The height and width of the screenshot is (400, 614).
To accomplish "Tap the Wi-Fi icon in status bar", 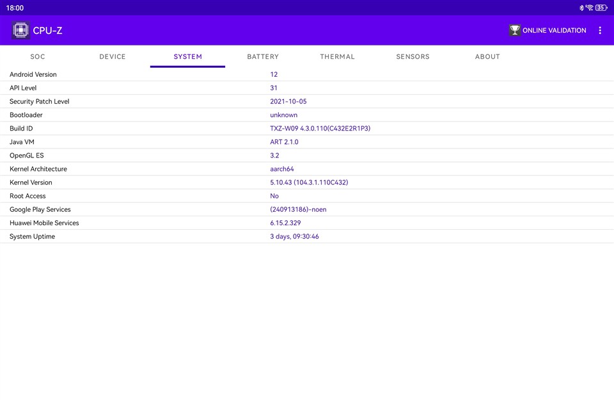I will [x=590, y=8].
